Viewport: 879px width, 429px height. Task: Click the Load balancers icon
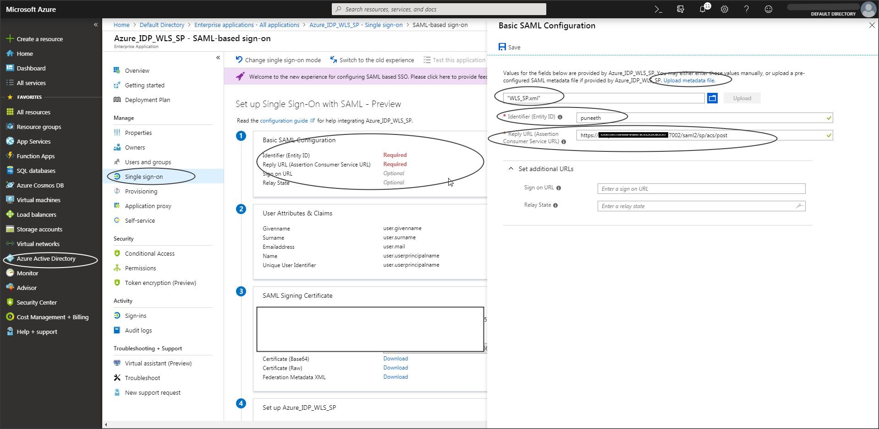[10, 214]
